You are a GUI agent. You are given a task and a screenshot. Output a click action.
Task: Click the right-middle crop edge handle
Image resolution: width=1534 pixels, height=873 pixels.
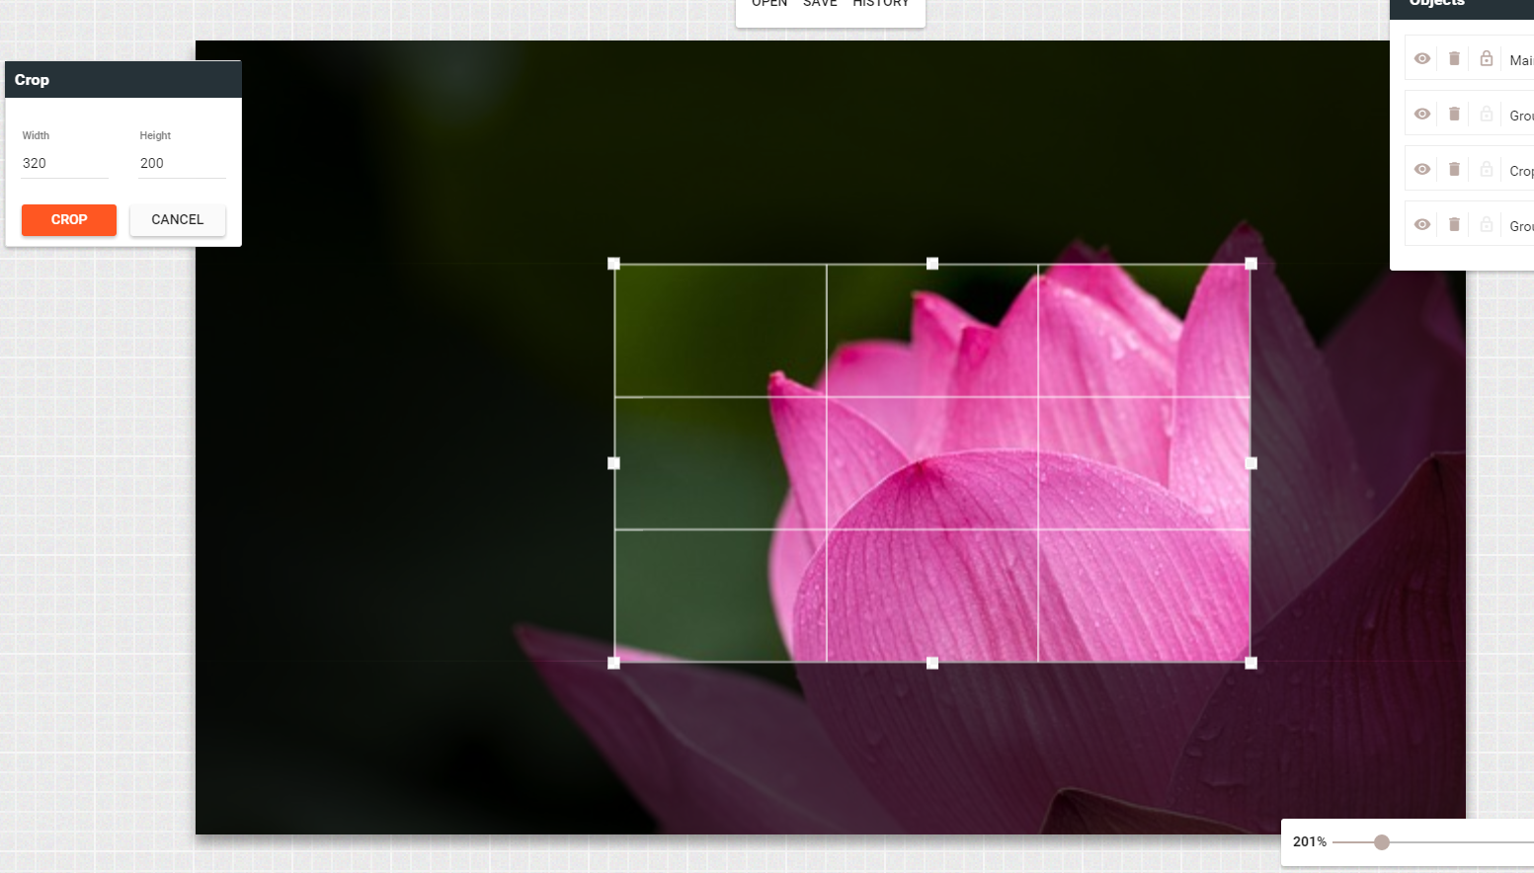(x=1251, y=463)
